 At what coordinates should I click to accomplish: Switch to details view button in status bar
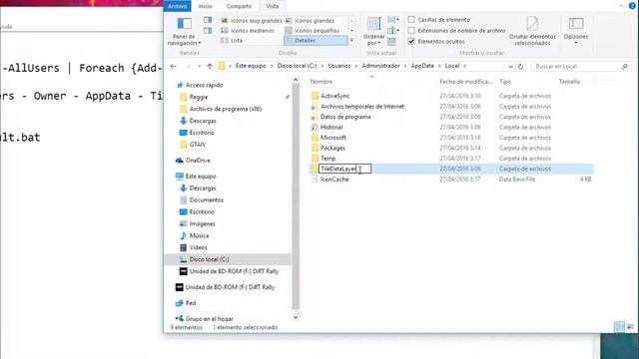click(619, 327)
